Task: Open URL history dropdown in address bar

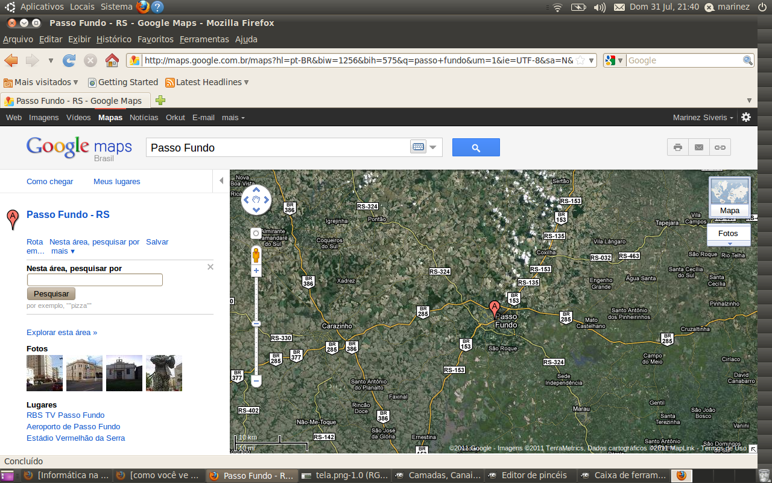Action: click(x=592, y=60)
